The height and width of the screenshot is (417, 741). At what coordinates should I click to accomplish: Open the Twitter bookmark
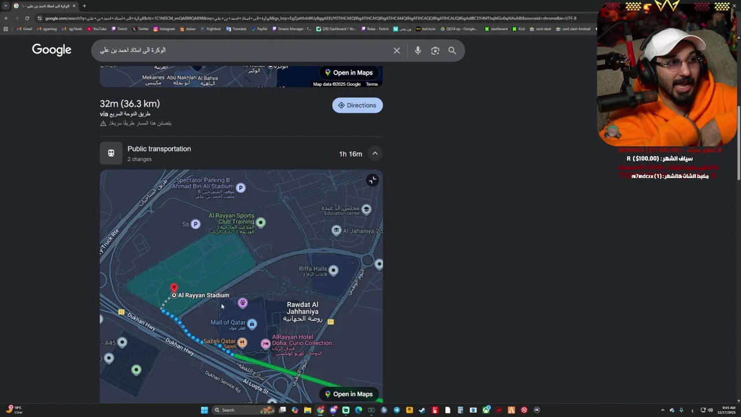141,29
